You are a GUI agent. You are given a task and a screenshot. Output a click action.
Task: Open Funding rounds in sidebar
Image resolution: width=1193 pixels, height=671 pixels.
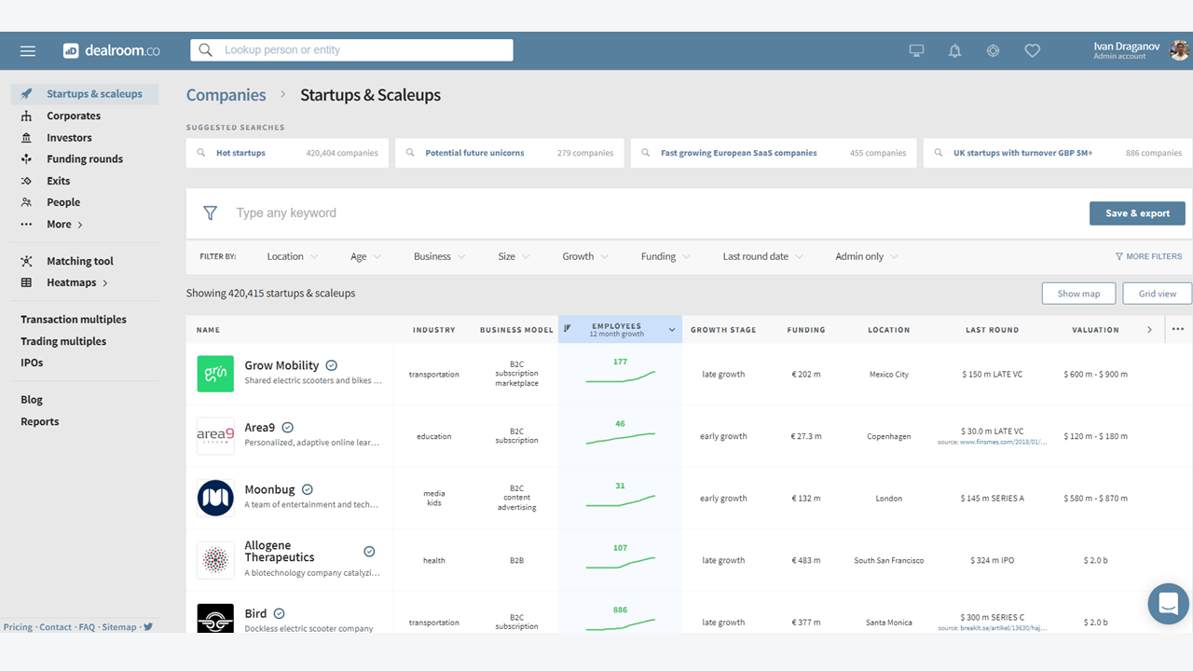point(84,159)
